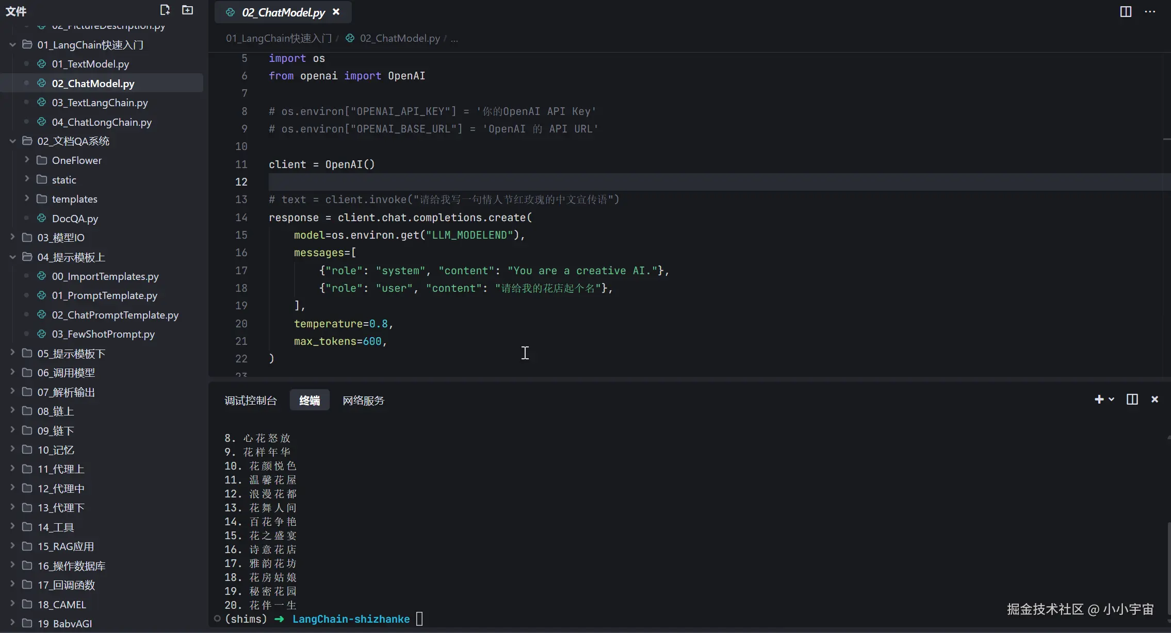Click the new file icon in file panel

point(165,10)
